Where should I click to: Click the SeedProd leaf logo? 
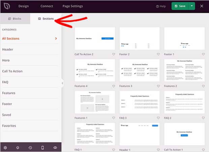[x=7, y=6]
